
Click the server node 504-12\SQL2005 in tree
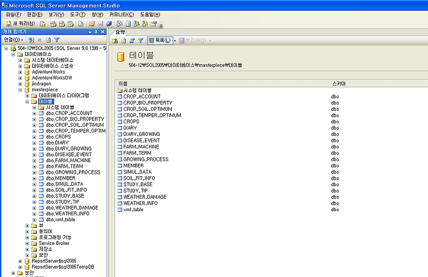(62, 48)
